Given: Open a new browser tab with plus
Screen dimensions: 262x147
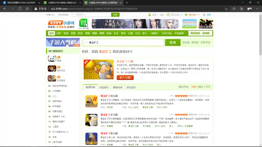Looking at the screenshot, I should (127, 3).
